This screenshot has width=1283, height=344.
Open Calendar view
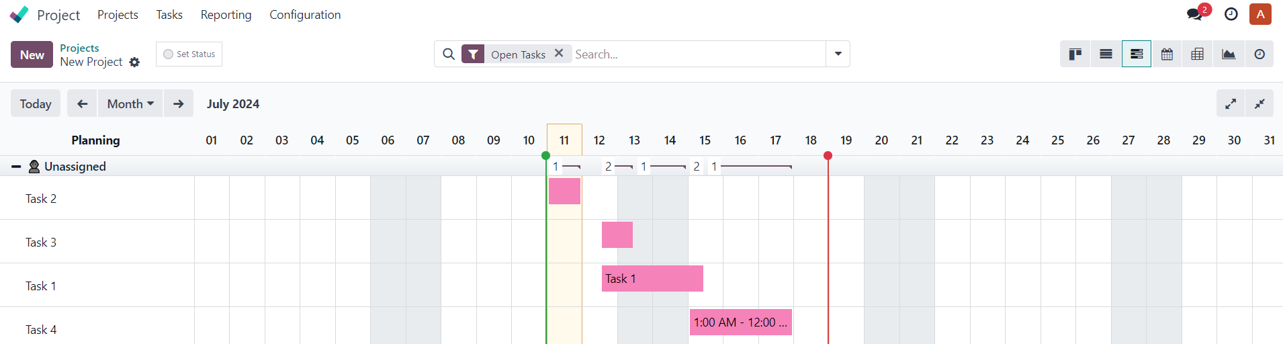pyautogui.click(x=1167, y=54)
